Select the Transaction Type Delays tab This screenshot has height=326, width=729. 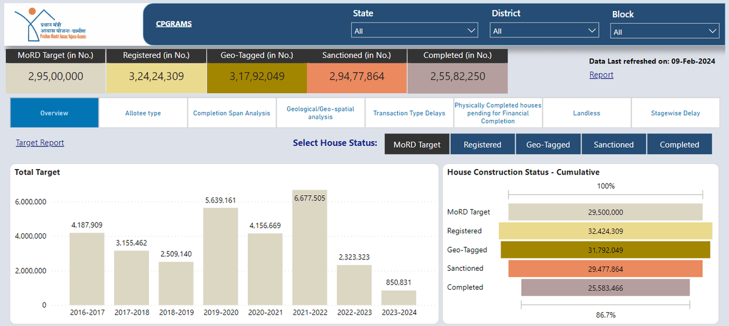pos(409,113)
